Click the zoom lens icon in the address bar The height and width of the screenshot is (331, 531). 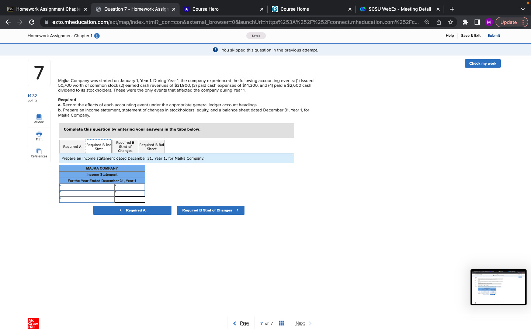pos(426,22)
